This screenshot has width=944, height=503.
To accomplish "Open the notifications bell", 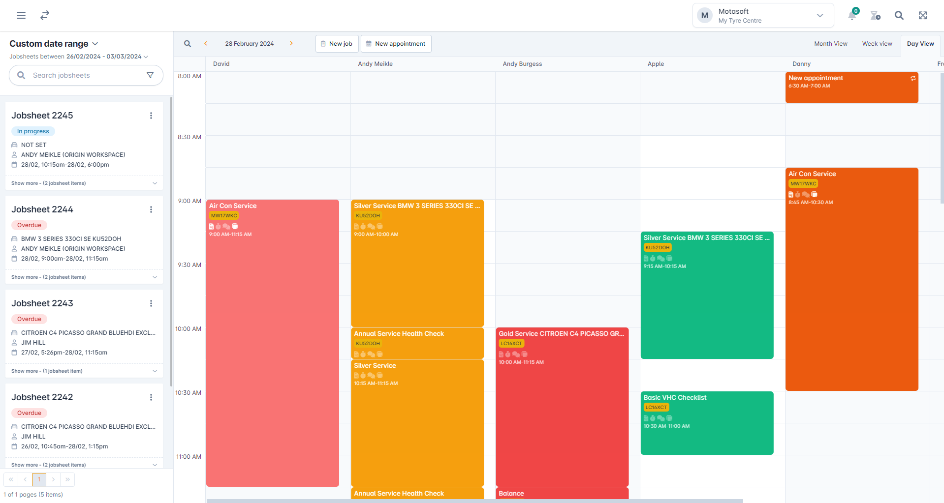I will point(852,15).
